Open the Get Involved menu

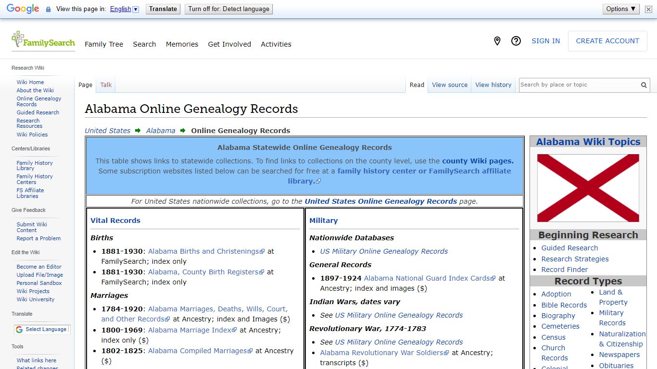[229, 44]
